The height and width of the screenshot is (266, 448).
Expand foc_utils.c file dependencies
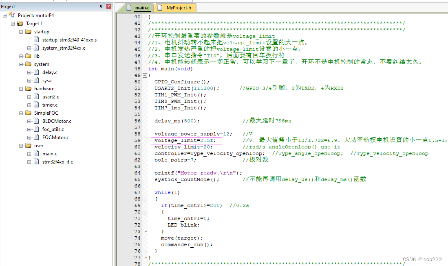coord(29,129)
